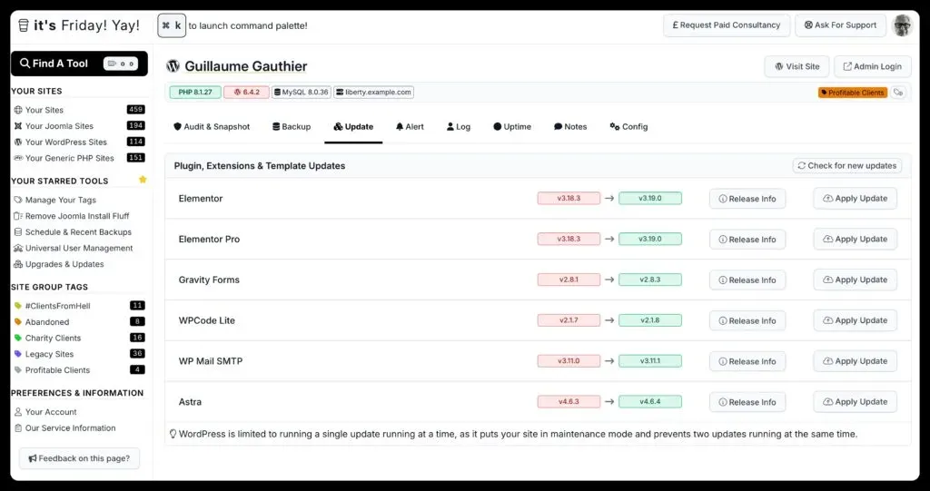Click the WordPress icon beside Guillaume Gauthier

pos(173,66)
